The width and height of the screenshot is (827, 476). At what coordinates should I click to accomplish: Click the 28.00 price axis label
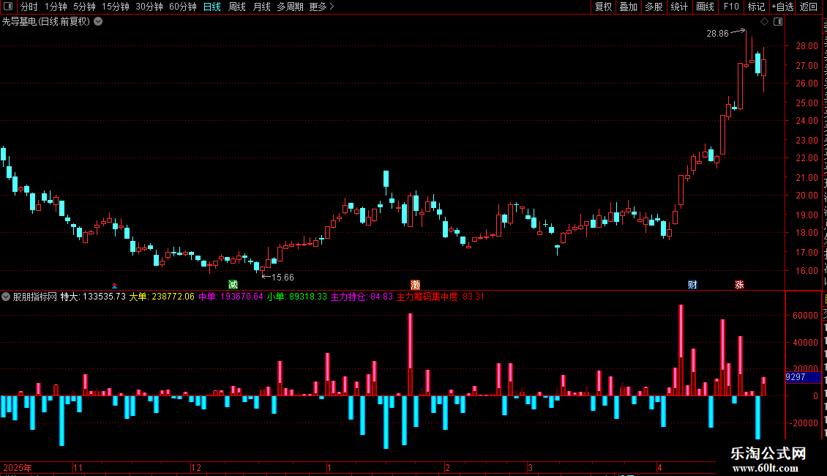[807, 46]
